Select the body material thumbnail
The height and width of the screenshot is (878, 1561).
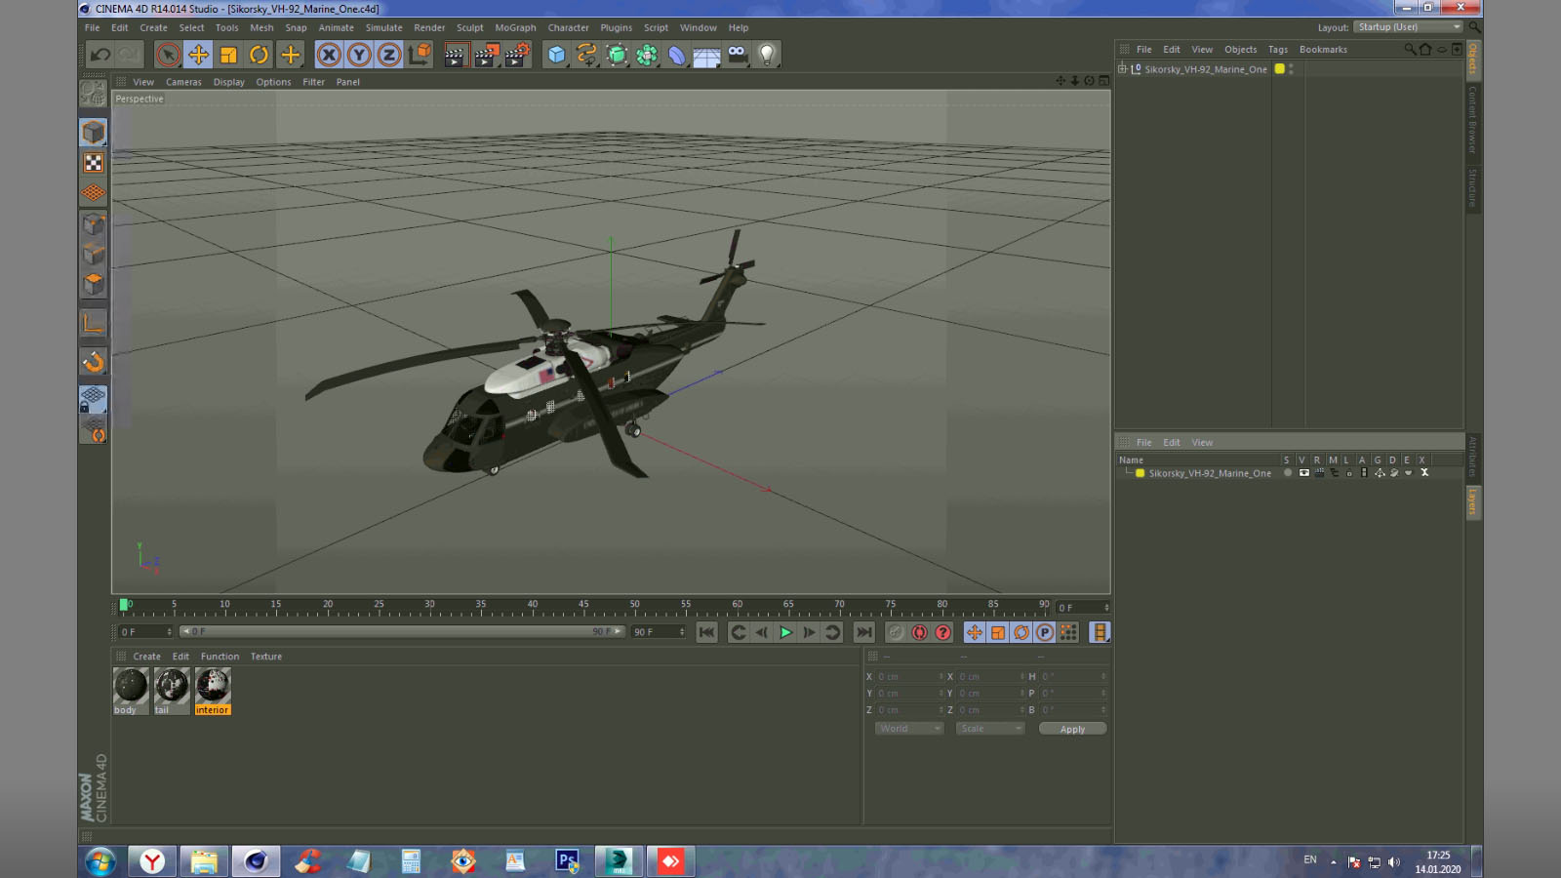[130, 686]
